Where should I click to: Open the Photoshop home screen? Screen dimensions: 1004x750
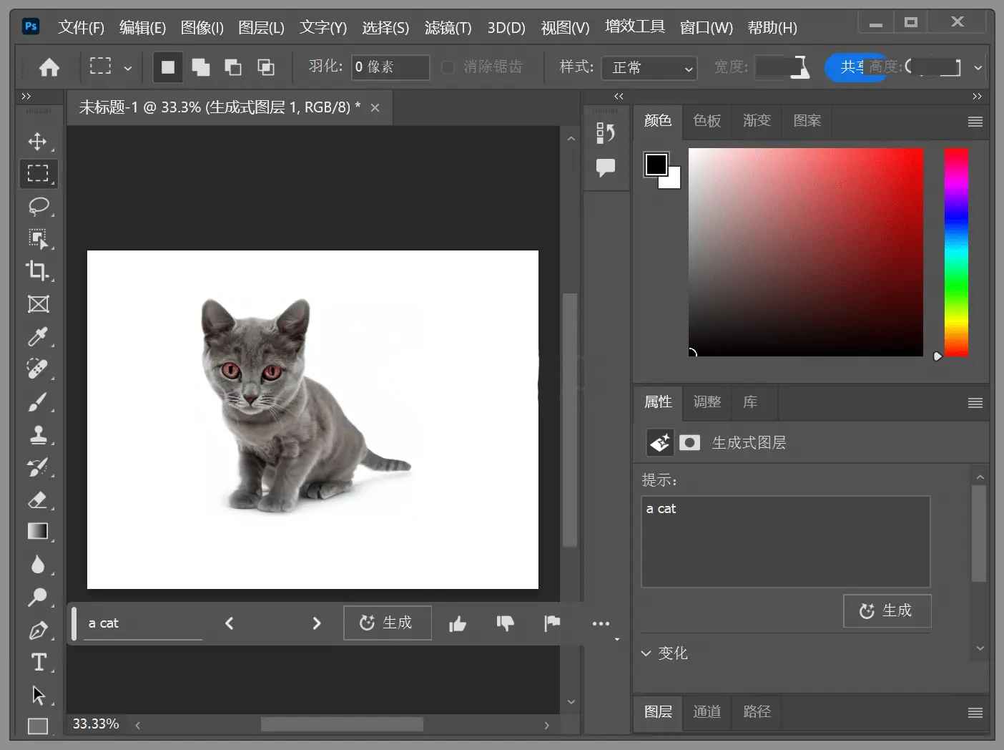(x=48, y=67)
